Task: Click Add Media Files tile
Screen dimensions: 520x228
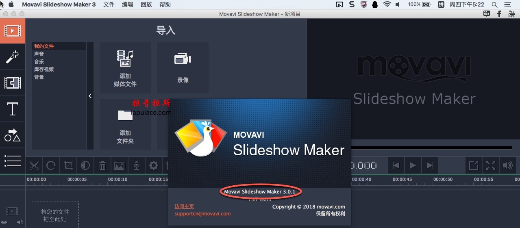Action: pyautogui.click(x=125, y=68)
